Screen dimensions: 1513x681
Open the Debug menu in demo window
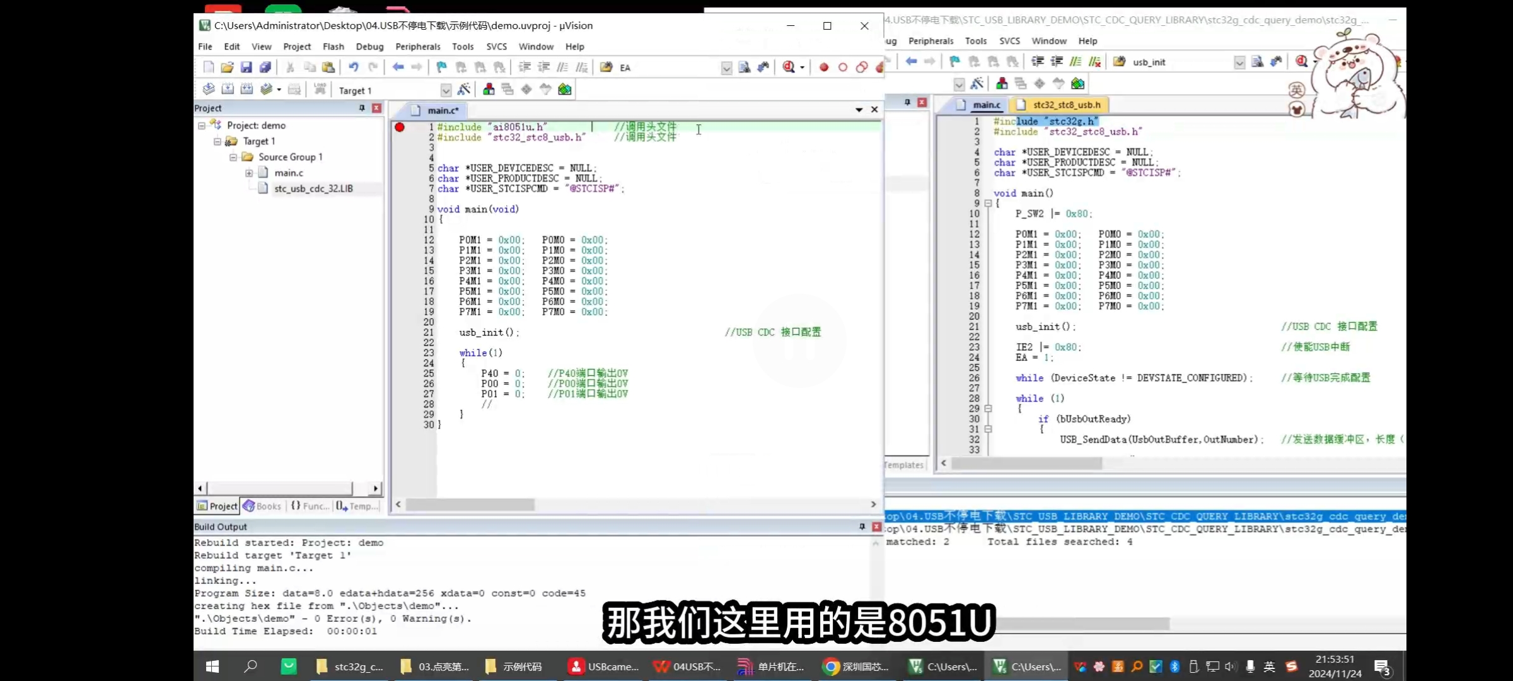pyautogui.click(x=369, y=47)
